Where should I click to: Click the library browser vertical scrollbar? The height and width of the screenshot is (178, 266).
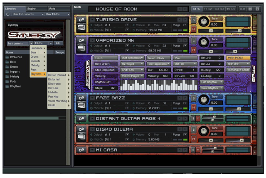68,92
